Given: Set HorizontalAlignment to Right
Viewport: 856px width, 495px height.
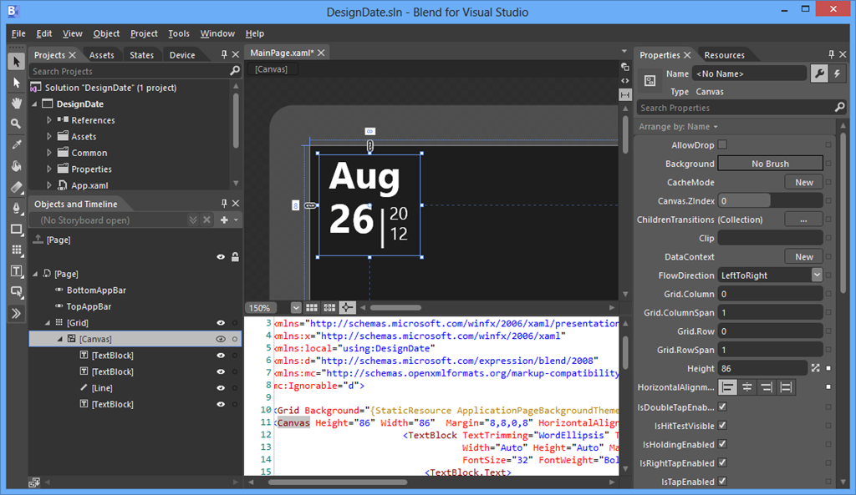Looking at the screenshot, I should click(x=767, y=387).
